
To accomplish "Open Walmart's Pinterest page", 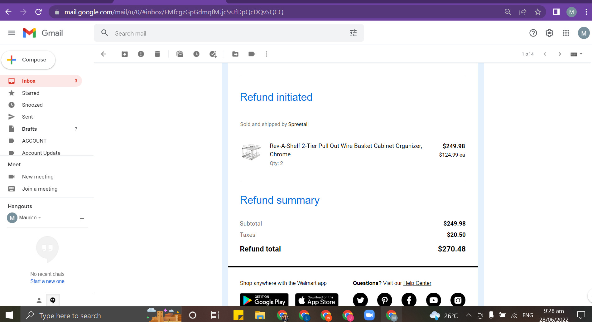I will [x=385, y=300].
